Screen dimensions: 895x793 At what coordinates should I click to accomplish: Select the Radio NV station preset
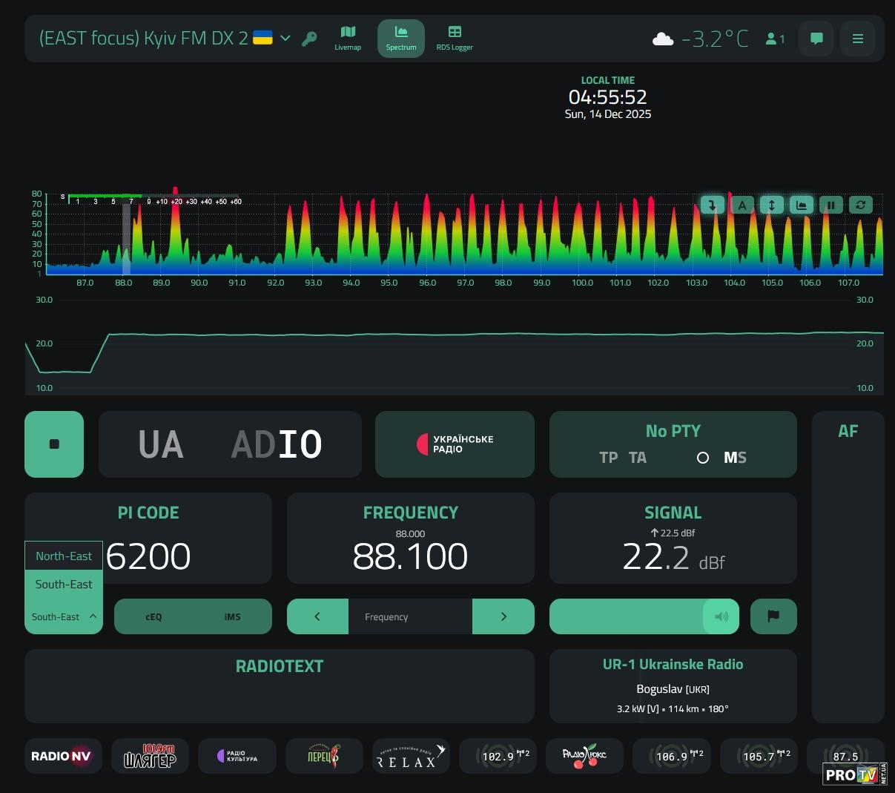(62, 756)
